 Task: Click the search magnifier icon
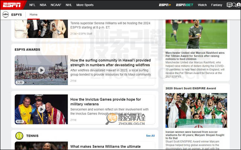tap(234, 5)
